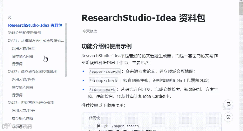Click code line 第一步: /paper-search

click(118, 126)
